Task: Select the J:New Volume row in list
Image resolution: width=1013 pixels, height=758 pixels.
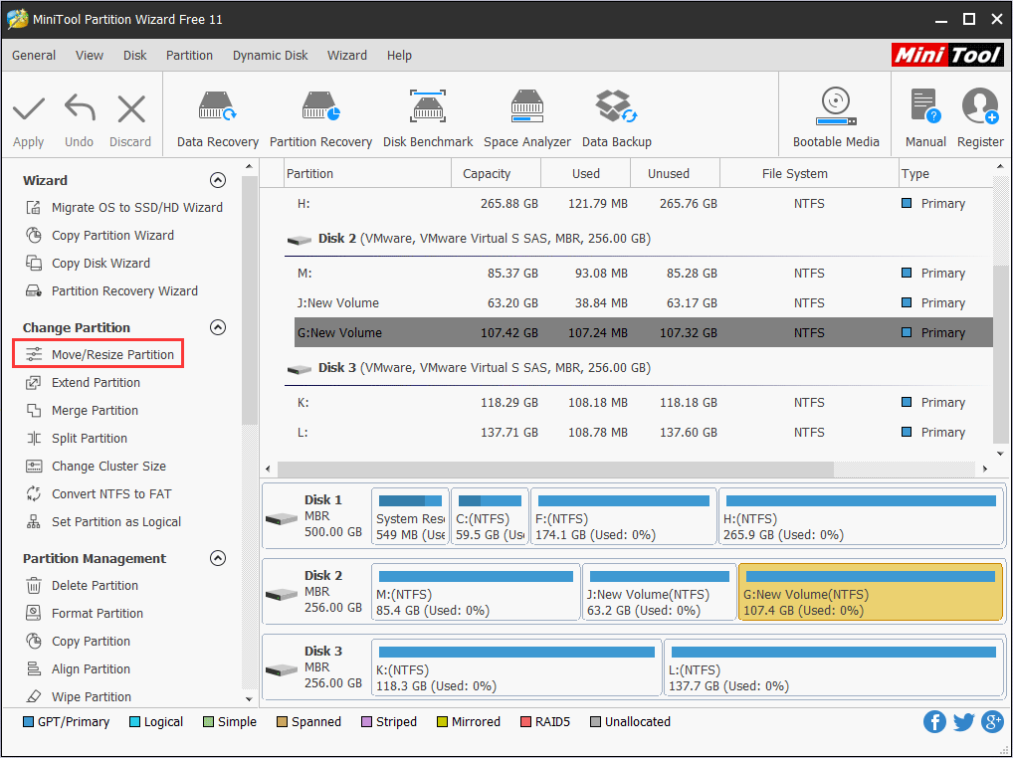Action: pyautogui.click(x=644, y=302)
